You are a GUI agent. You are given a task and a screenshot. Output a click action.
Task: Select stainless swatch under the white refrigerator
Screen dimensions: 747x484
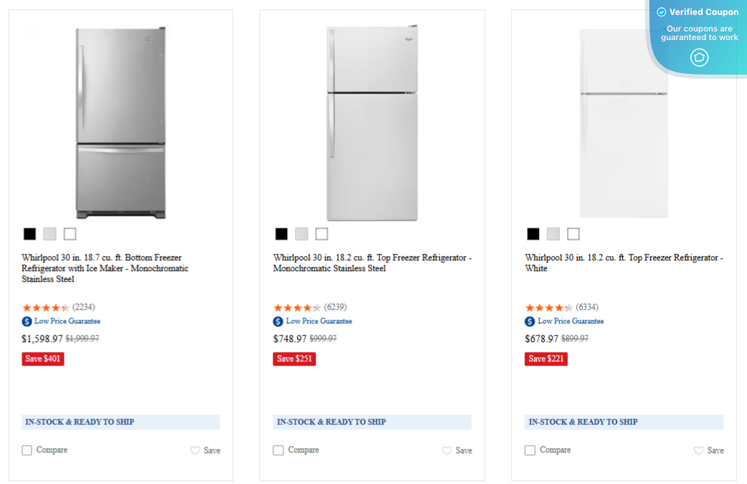coord(553,233)
